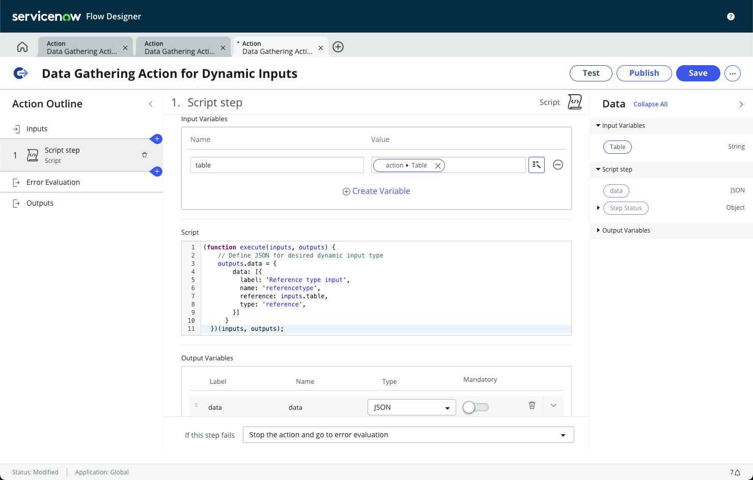753x480 pixels.
Task: Close the first Data Gathering Action tab
Action: (x=125, y=47)
